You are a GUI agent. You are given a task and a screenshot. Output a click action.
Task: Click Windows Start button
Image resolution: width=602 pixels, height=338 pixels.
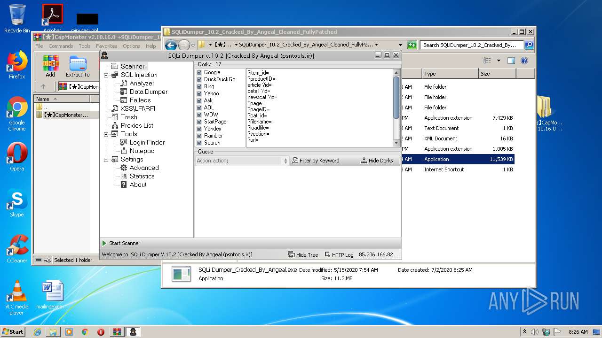pos(13,331)
